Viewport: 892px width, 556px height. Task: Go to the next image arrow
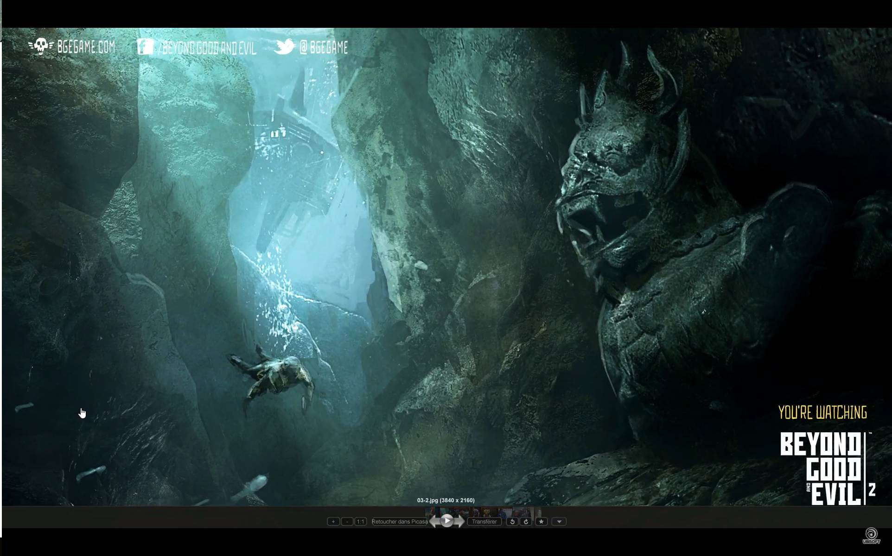tap(459, 521)
